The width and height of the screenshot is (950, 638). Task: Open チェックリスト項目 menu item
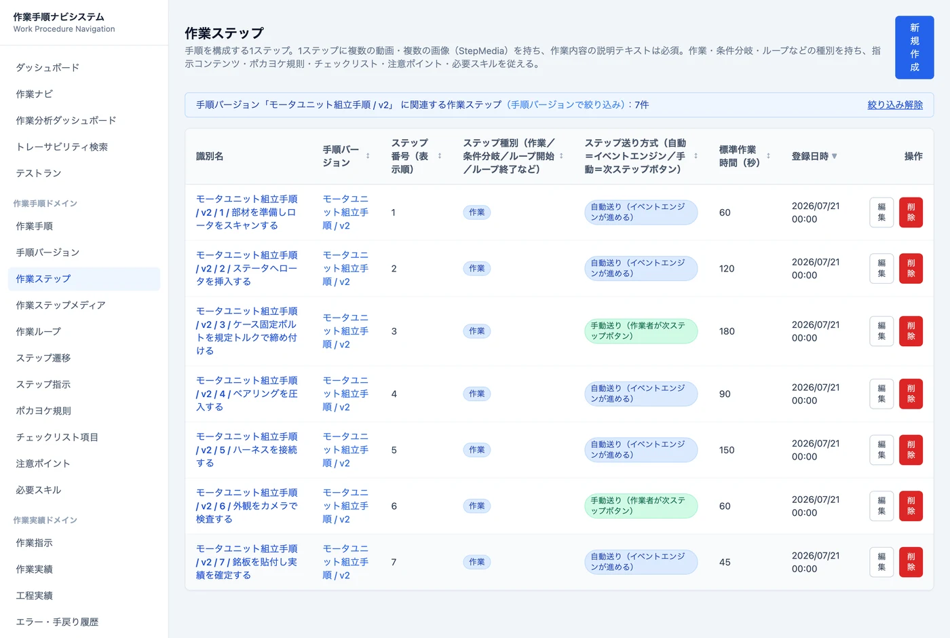[x=84, y=438]
